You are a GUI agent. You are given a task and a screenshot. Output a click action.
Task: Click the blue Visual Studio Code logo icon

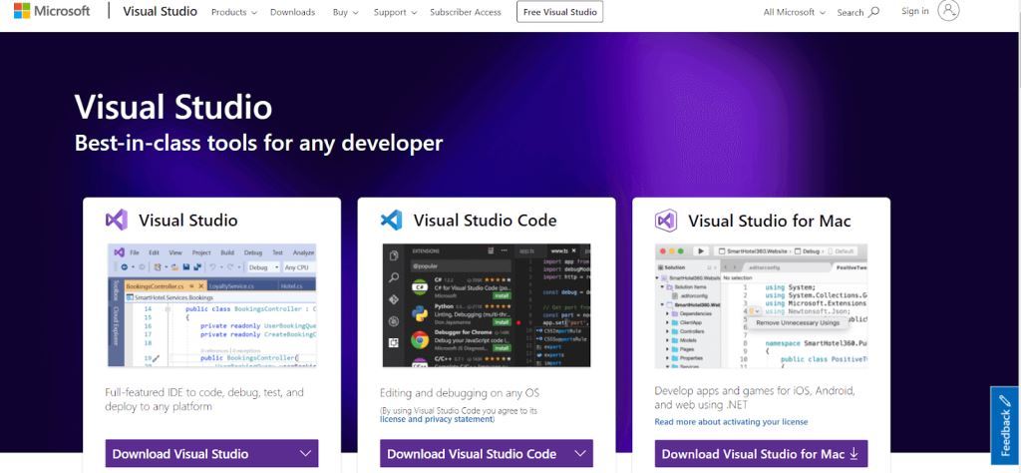(x=391, y=221)
